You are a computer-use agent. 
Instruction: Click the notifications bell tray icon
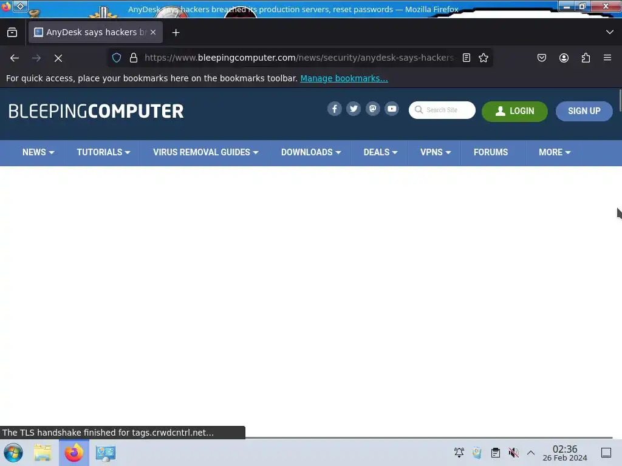[459, 453]
